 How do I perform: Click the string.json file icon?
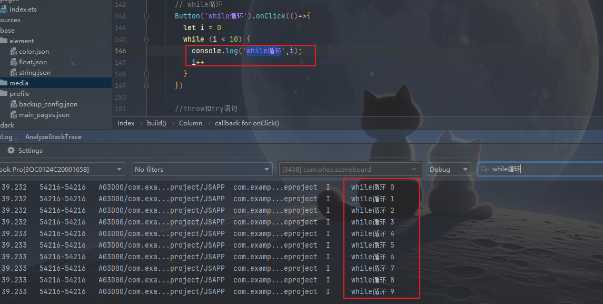(x=14, y=72)
